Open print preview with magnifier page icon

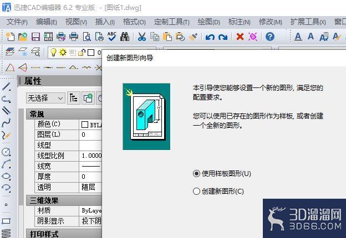(x=86, y=37)
